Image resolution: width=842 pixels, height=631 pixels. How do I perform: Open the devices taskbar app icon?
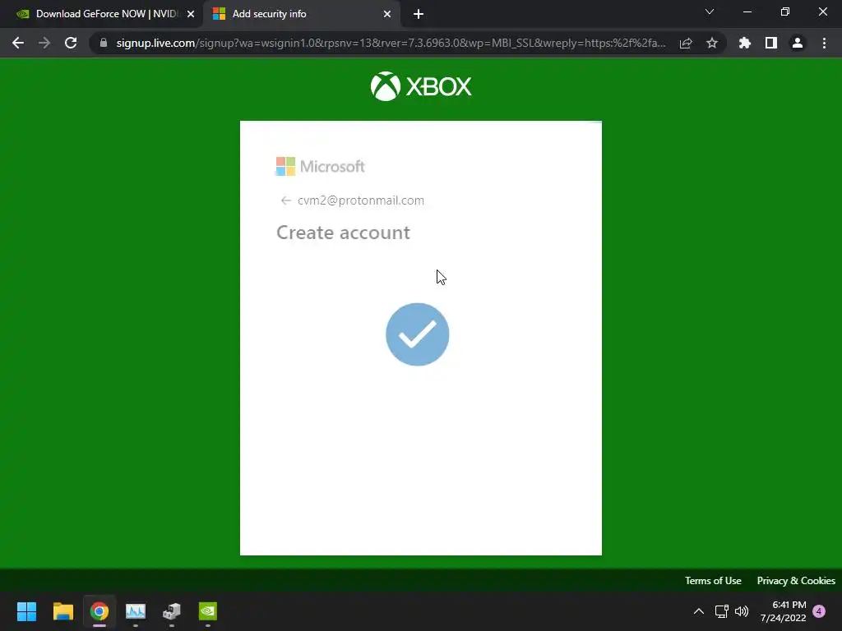[172, 611]
